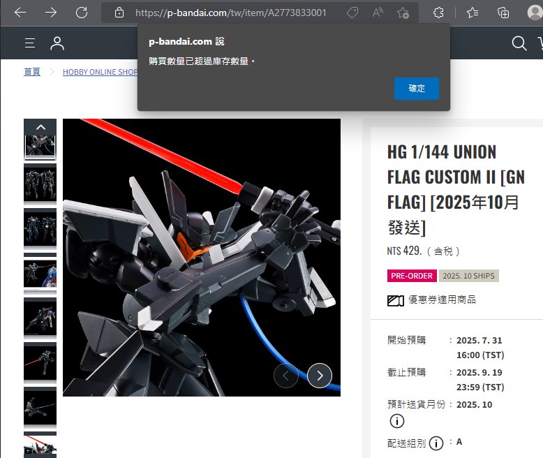Select fifth thumbnail flight mode
The width and height of the screenshot is (543, 458).
(x=40, y=318)
